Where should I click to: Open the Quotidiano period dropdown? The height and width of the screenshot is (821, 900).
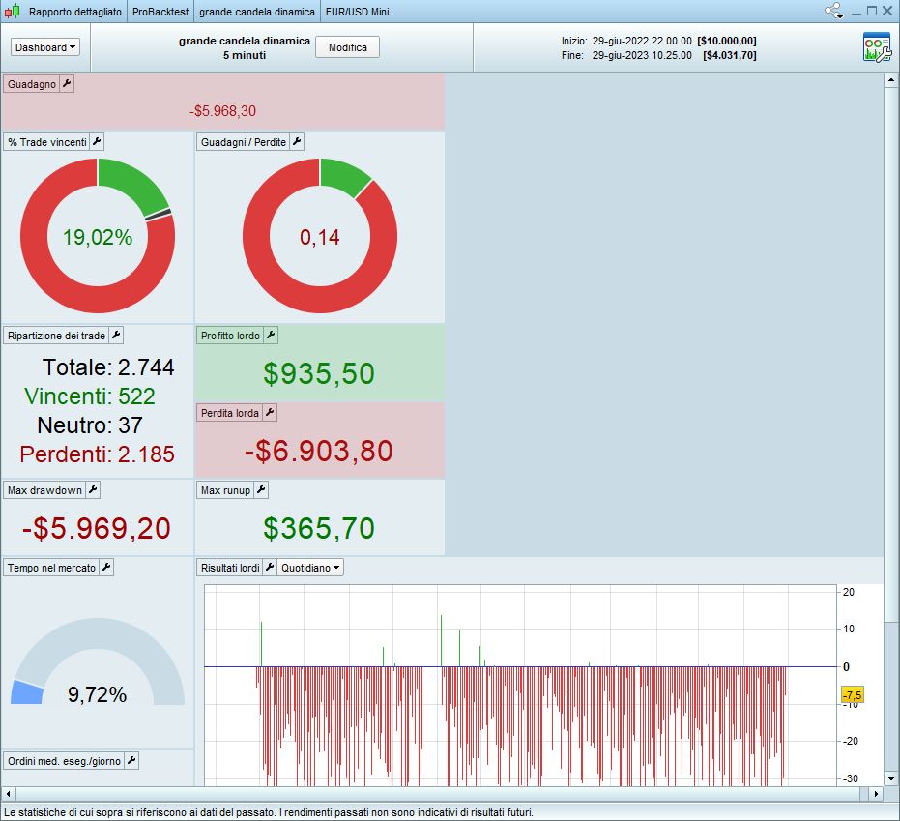point(310,568)
